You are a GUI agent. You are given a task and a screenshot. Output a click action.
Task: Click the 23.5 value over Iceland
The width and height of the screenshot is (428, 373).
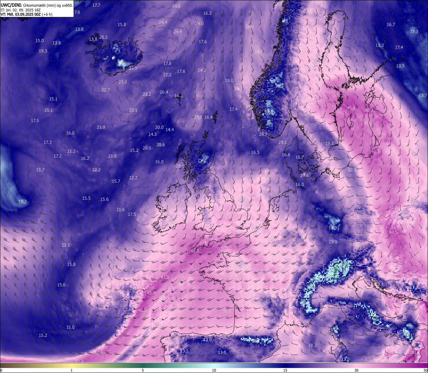click(133, 68)
